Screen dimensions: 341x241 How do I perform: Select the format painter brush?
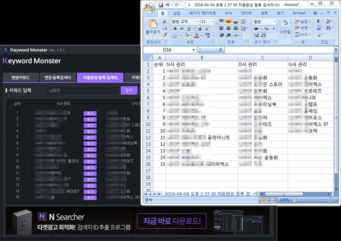pos(165,34)
